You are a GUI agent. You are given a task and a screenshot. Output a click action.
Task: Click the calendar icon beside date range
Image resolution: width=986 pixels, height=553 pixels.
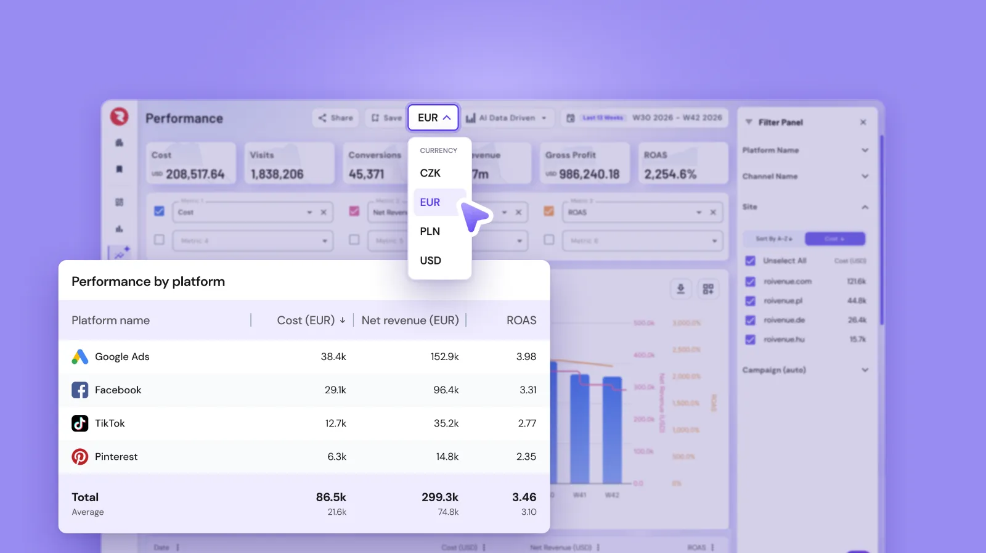(x=571, y=118)
